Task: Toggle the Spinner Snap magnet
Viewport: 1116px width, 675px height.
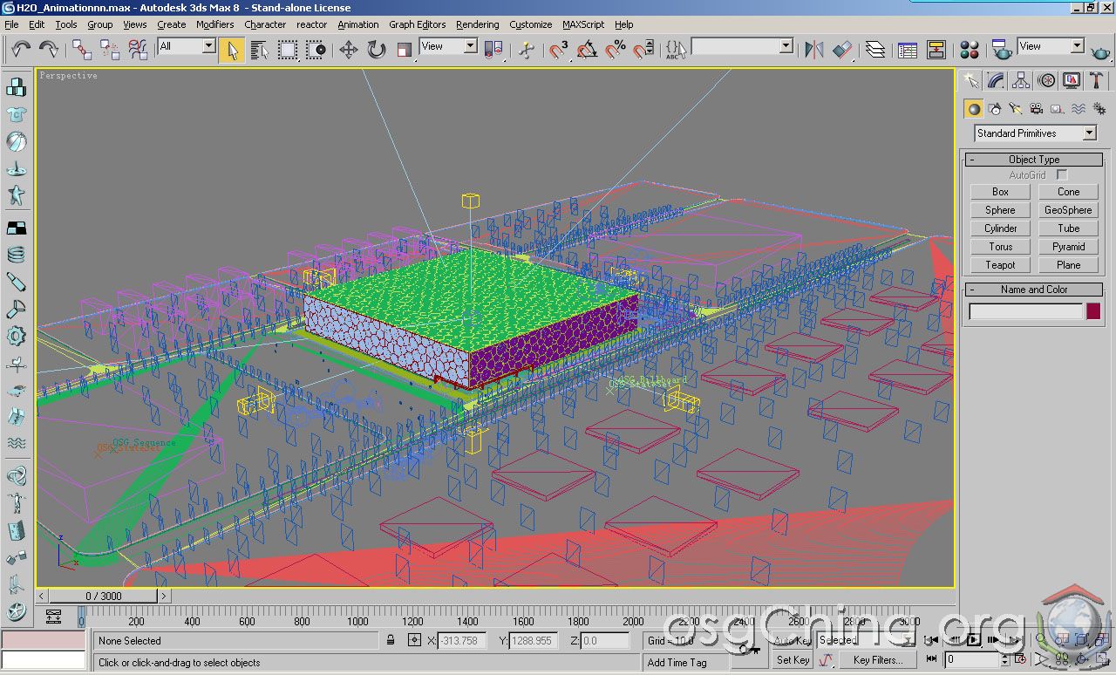Action: coord(643,50)
